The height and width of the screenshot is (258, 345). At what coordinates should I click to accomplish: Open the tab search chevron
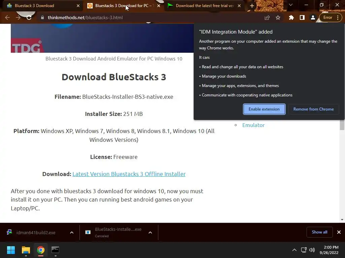(x=291, y=5)
